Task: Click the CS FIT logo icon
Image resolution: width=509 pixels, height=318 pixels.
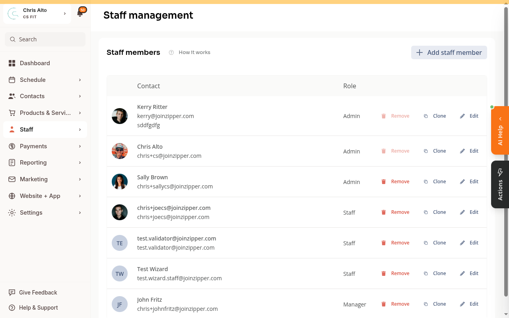Action: [x=14, y=14]
